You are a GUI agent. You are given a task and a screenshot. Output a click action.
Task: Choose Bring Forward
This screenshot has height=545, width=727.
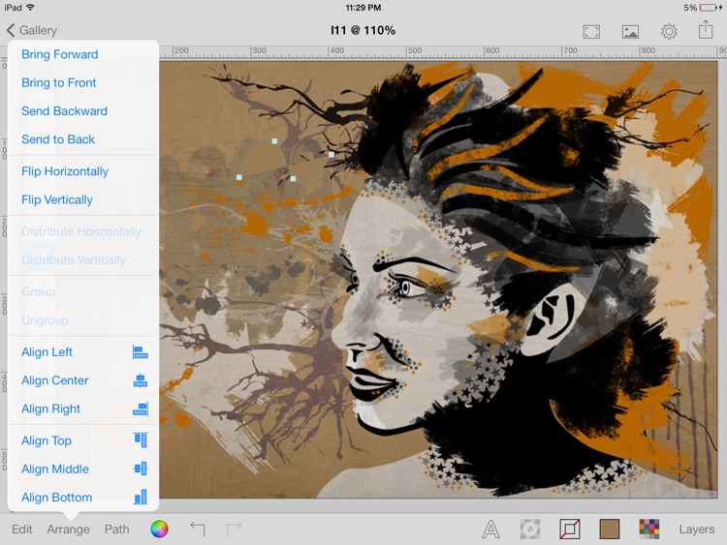[60, 54]
